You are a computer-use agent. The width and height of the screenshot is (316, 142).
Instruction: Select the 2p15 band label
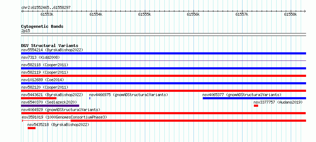click(x=26, y=31)
